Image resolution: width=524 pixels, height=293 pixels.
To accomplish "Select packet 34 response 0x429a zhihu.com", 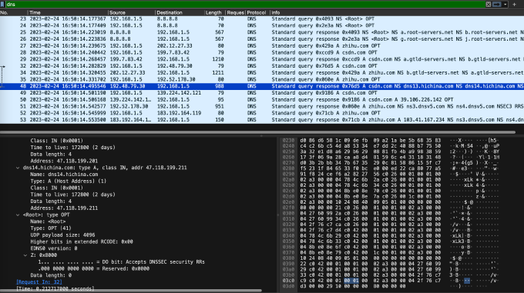I will coord(262,72).
